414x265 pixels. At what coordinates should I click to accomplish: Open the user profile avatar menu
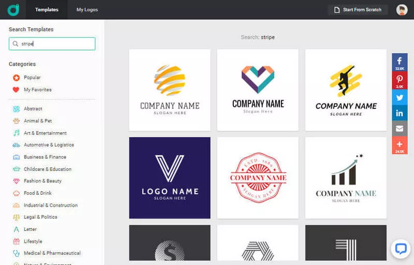coord(402,10)
